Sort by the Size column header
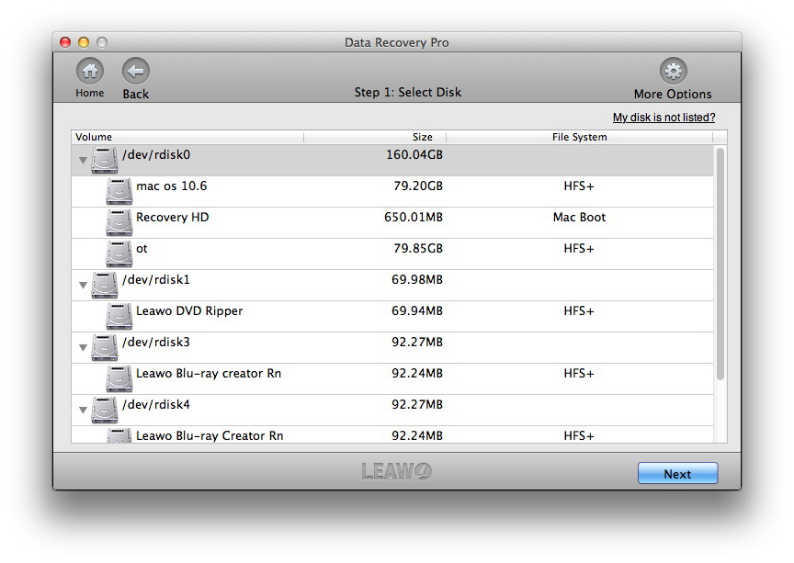 (375, 137)
